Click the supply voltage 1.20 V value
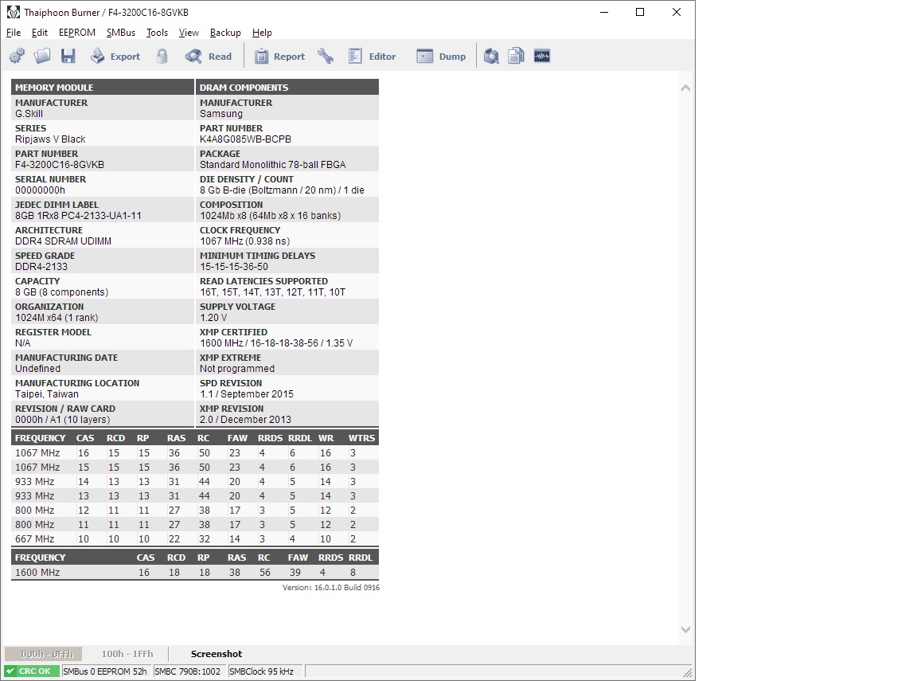Screen dimensions: 917x681 click(x=213, y=317)
